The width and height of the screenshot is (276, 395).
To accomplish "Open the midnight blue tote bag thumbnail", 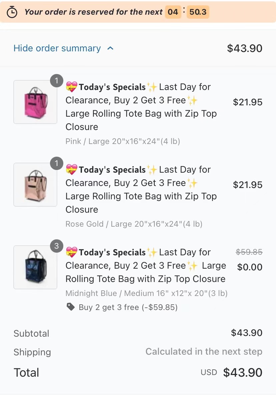I will coord(35,267).
